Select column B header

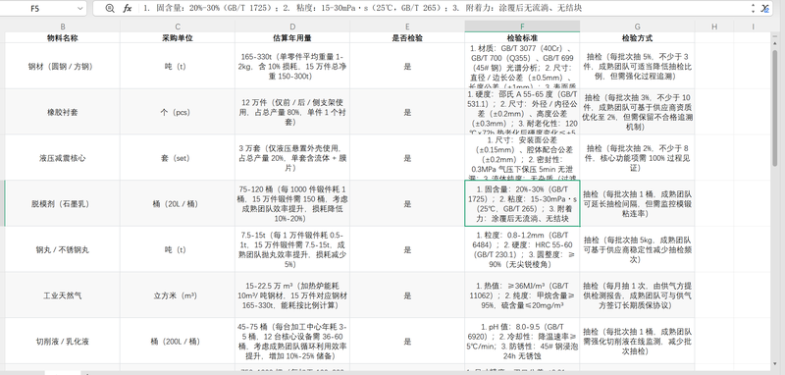tap(63, 27)
